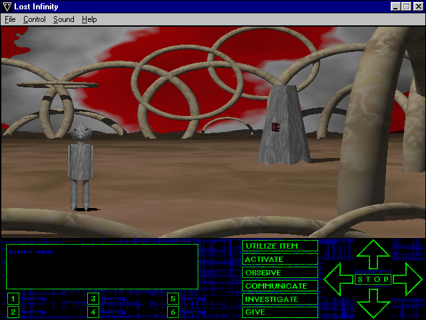Choose the Observe command

(280, 273)
